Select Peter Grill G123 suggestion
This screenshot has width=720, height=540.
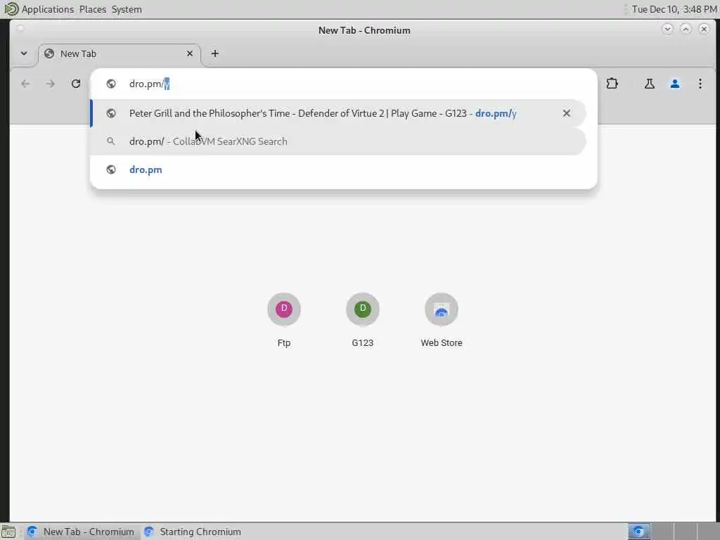(338, 113)
